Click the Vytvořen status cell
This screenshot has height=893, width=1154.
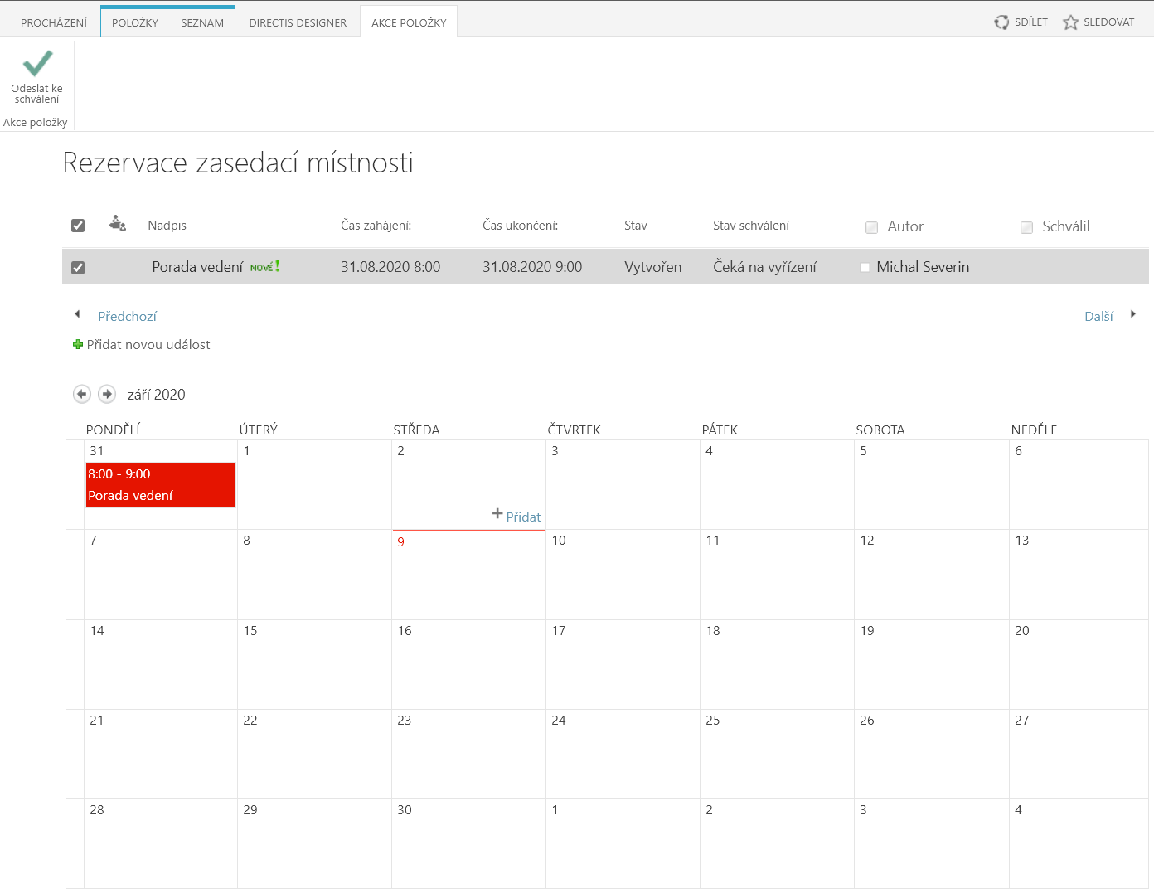point(652,267)
